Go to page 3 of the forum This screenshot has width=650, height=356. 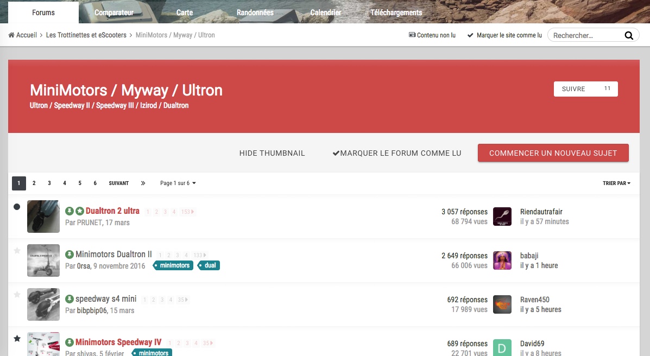(49, 183)
